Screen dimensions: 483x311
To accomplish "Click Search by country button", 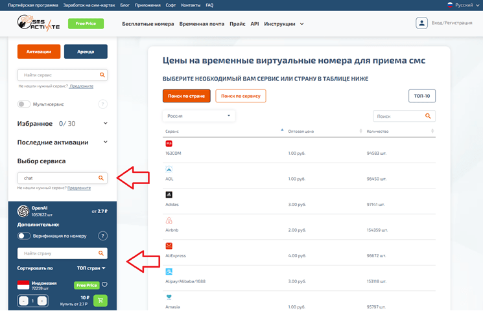I will click(186, 96).
